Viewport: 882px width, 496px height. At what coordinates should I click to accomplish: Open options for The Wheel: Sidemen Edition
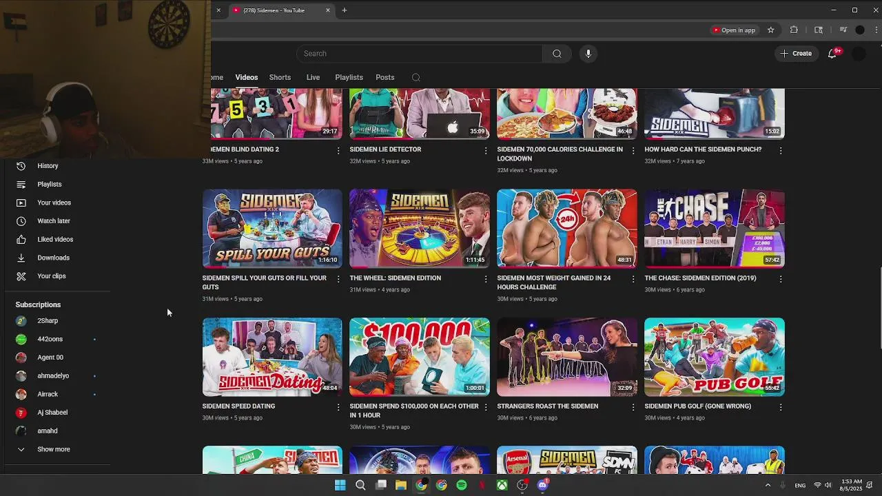[485, 279]
